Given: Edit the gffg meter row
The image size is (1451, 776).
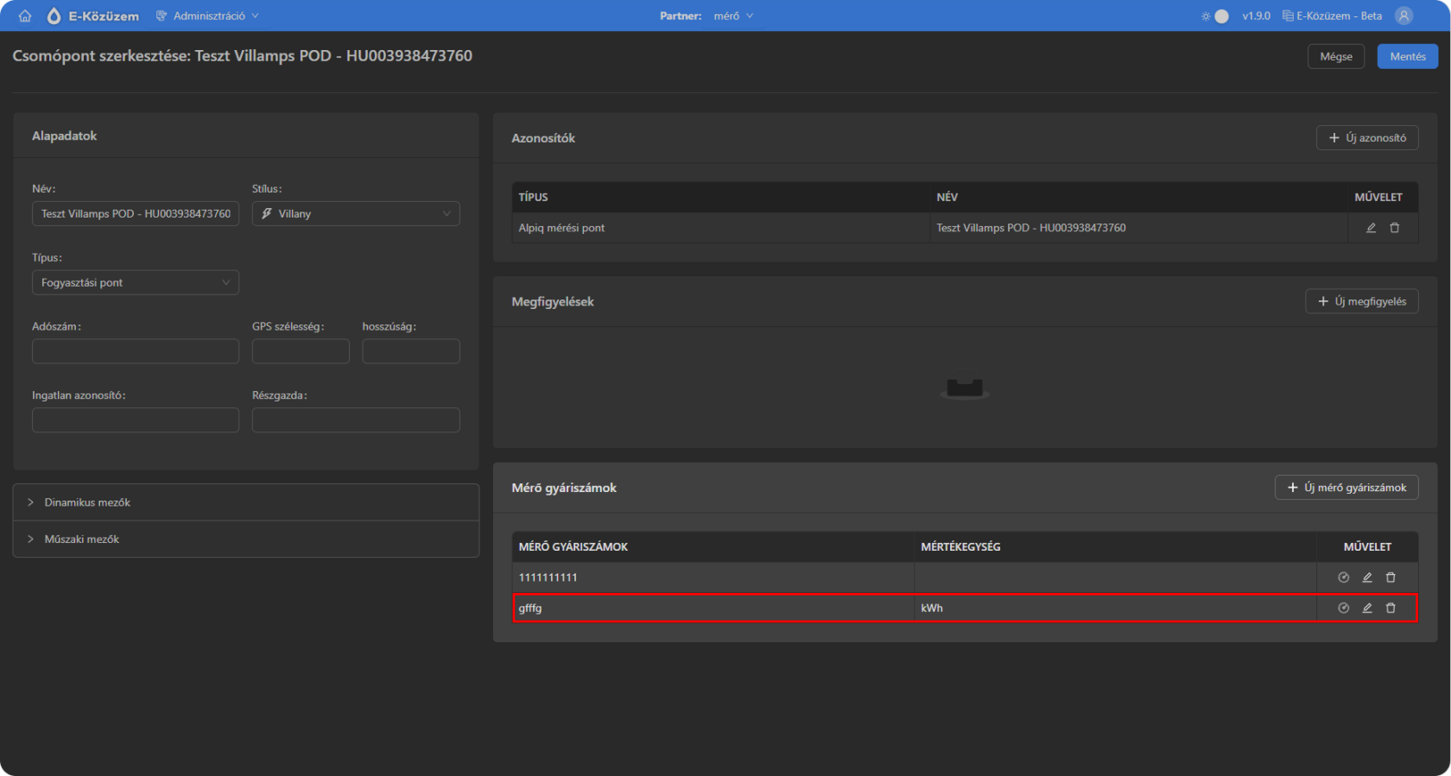Looking at the screenshot, I should point(1367,608).
